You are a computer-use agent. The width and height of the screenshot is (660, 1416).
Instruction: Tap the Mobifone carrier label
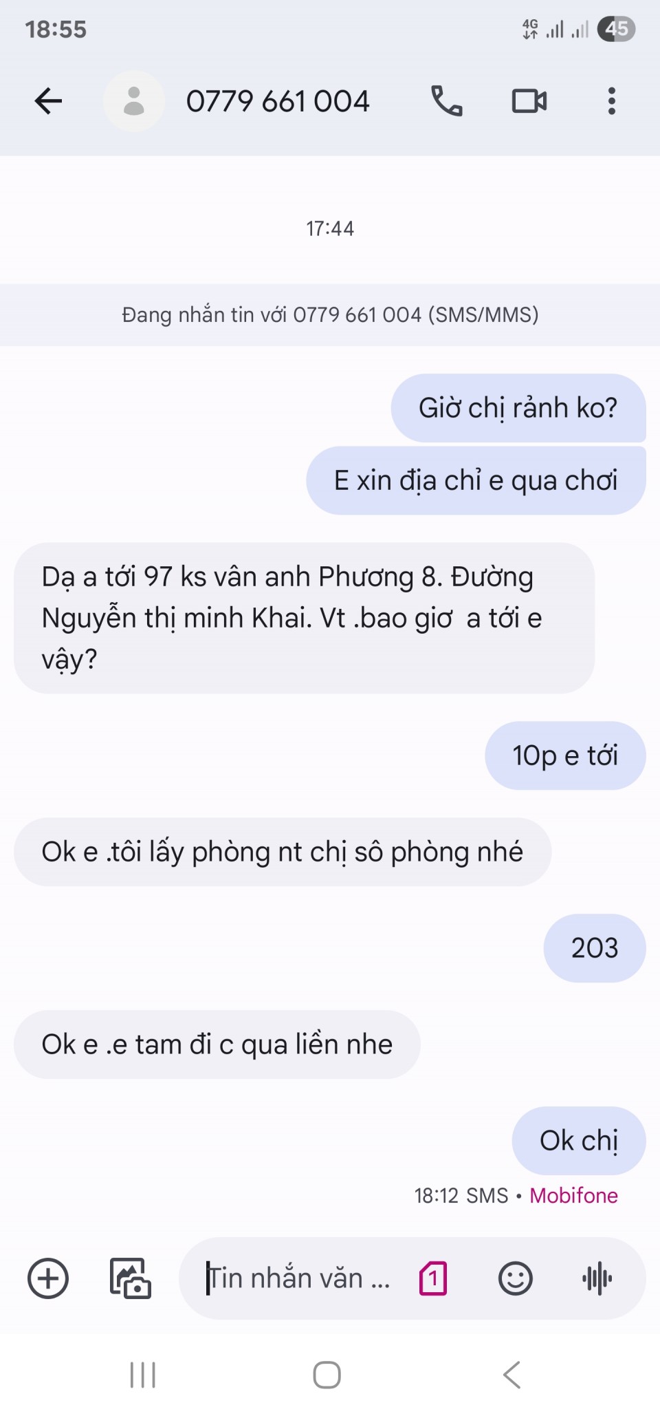(573, 1196)
